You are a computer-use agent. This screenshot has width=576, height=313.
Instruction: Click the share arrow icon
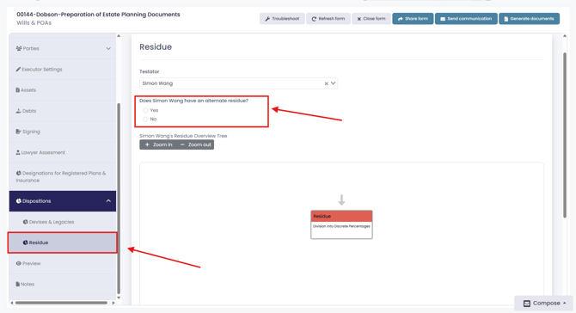401,19
